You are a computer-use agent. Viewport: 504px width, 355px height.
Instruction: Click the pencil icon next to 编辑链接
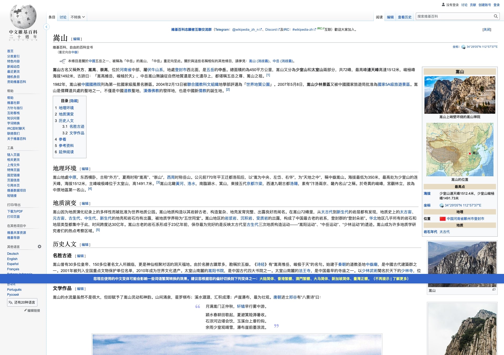coord(25,310)
